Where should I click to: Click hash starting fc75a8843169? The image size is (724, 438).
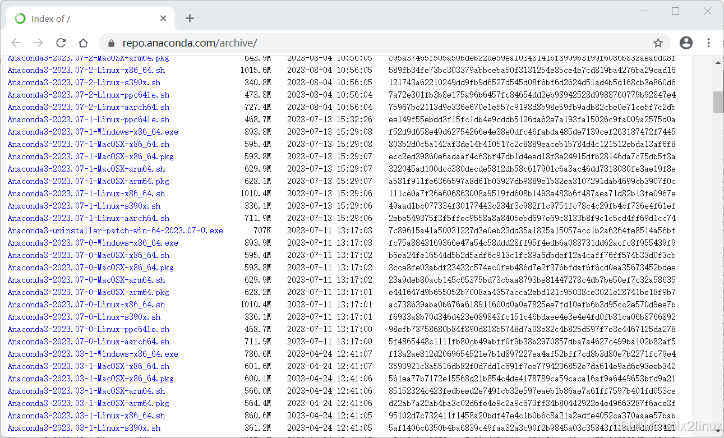tap(532, 243)
